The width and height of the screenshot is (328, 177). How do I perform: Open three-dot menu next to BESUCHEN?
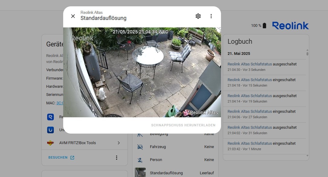(x=116, y=158)
